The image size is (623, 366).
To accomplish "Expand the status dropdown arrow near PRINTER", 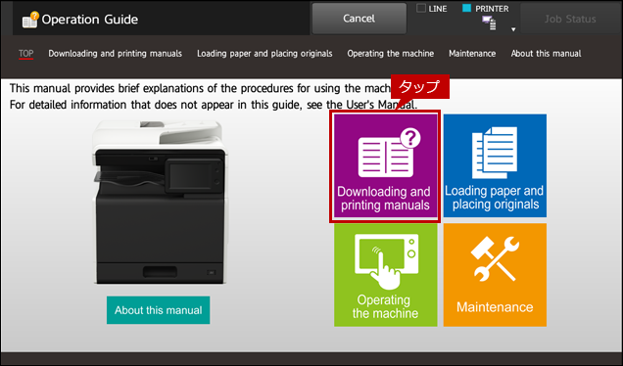I will click(513, 29).
